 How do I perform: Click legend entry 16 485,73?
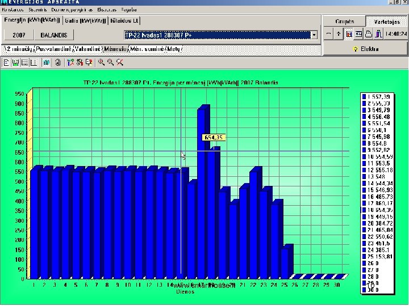click(377, 197)
